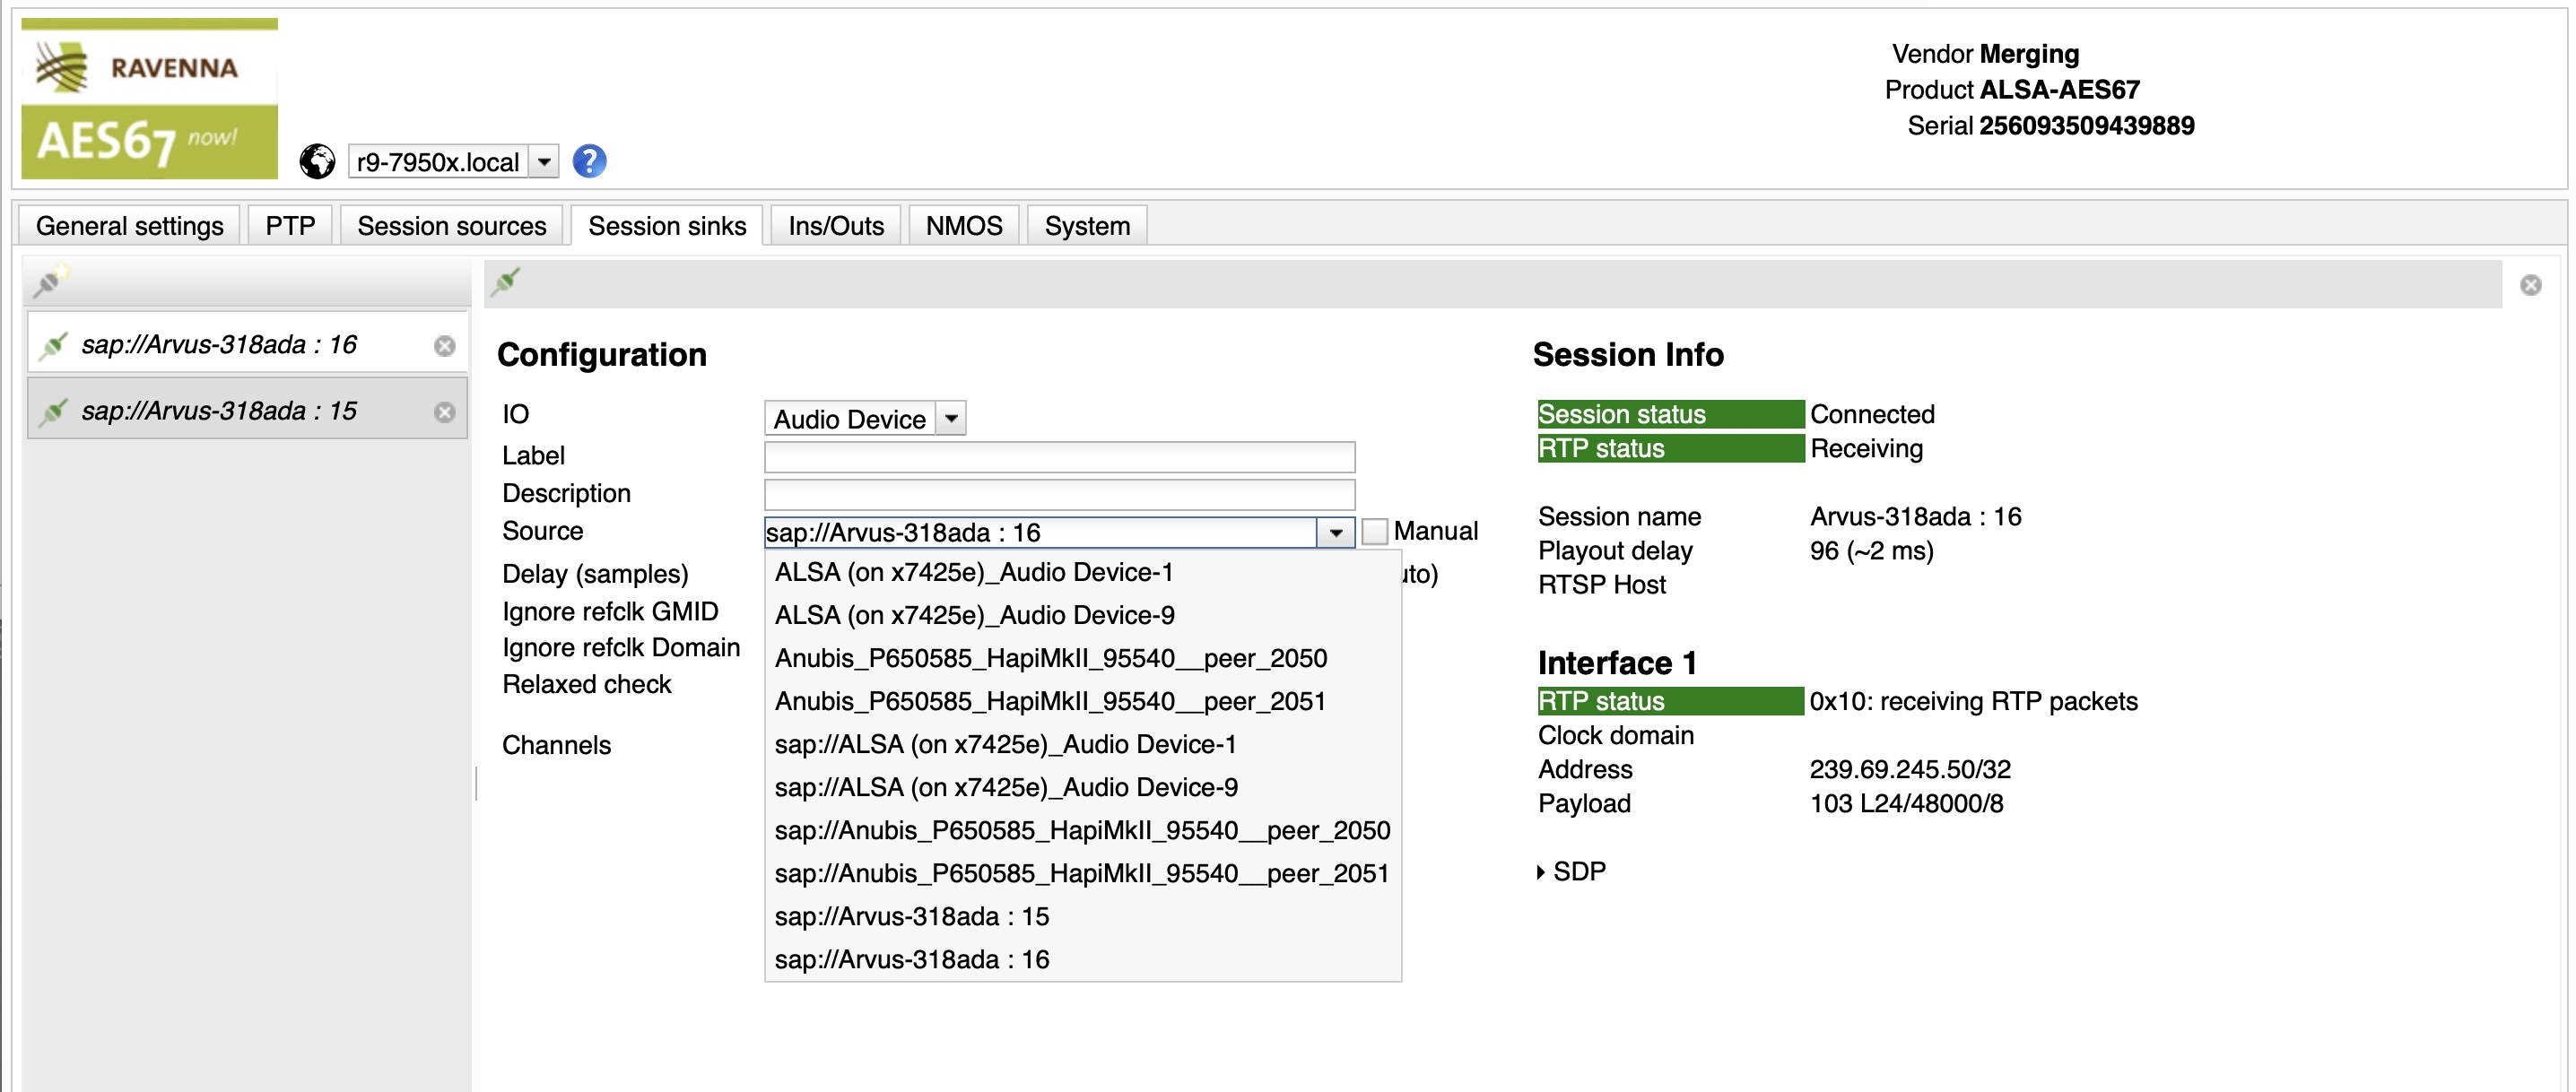Collapse the Source dropdown arrow
The image size is (2576, 1092).
1335,532
